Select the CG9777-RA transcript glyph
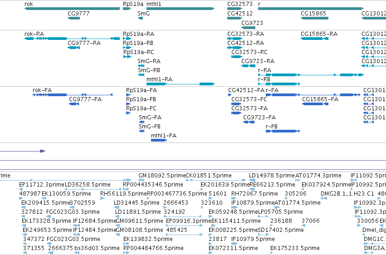Viewport: 386px width, 255px height. pyautogui.click(x=73, y=48)
